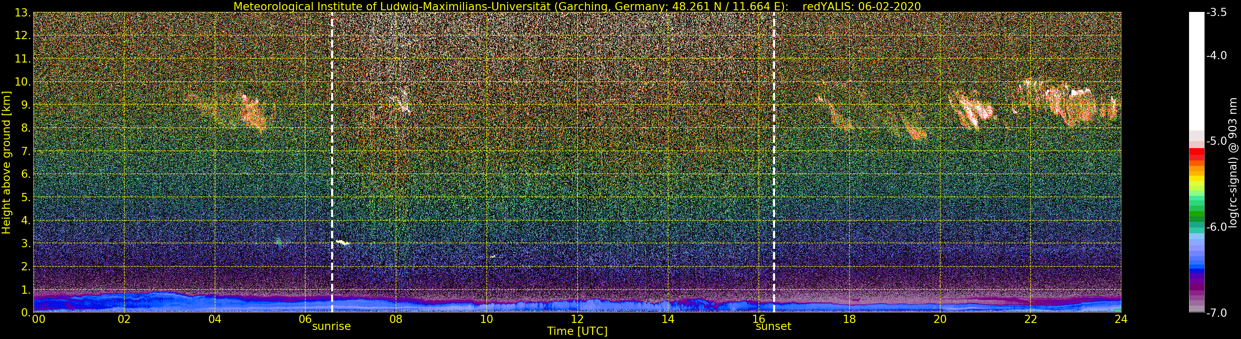
Task: Click the '-5.0' colorbar value
Action: pyautogui.click(x=1216, y=141)
